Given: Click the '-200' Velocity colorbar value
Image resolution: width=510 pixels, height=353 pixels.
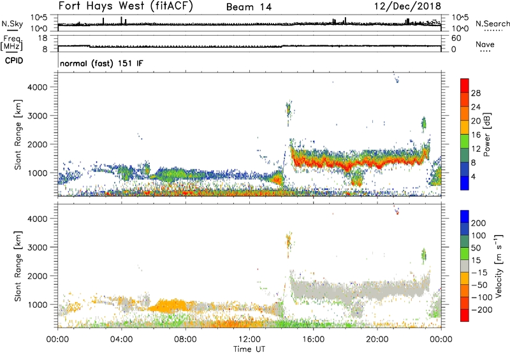Looking at the screenshot, I should click(x=482, y=310).
